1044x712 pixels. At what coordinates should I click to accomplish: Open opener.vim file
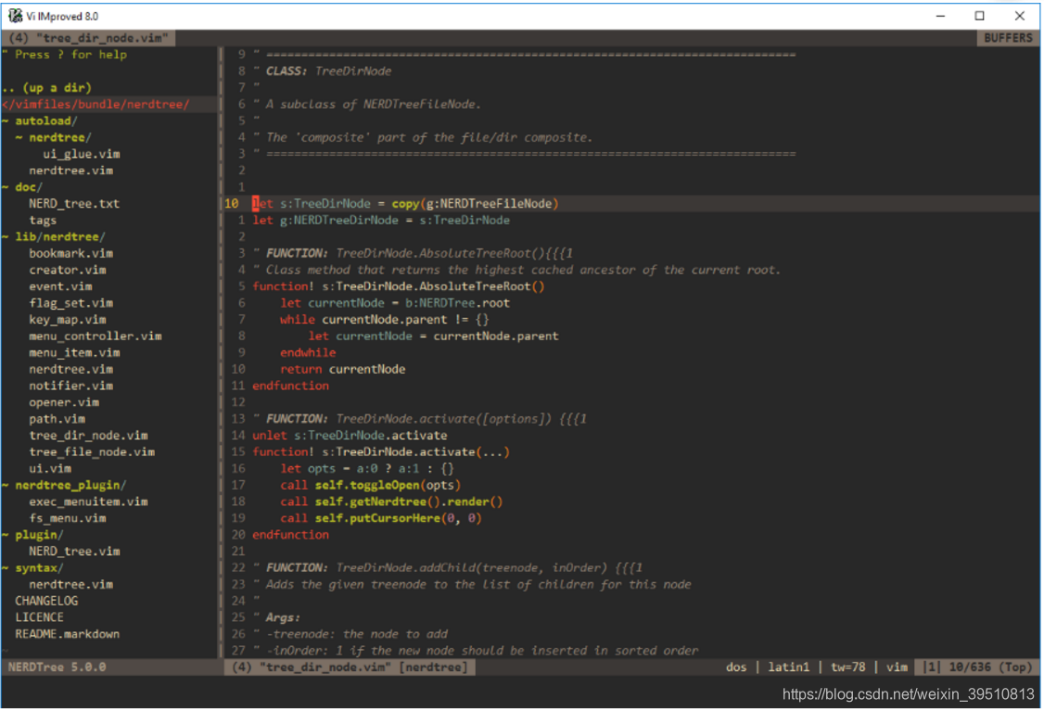[x=64, y=402]
